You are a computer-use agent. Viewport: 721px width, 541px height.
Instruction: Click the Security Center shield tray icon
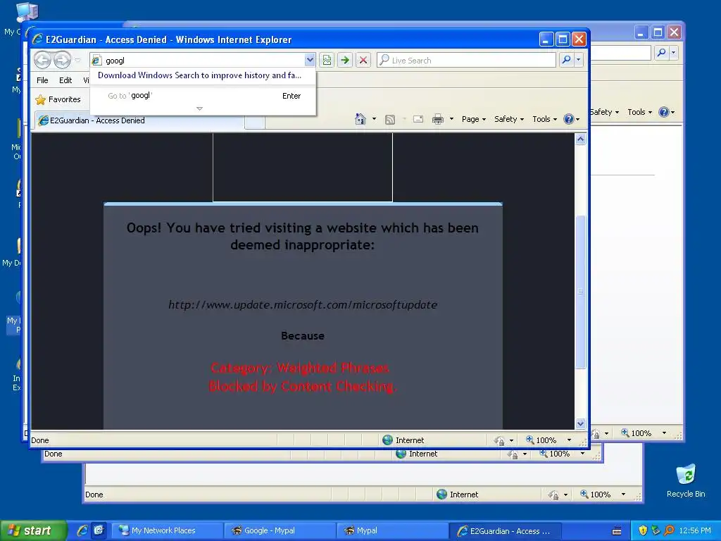pos(643,530)
